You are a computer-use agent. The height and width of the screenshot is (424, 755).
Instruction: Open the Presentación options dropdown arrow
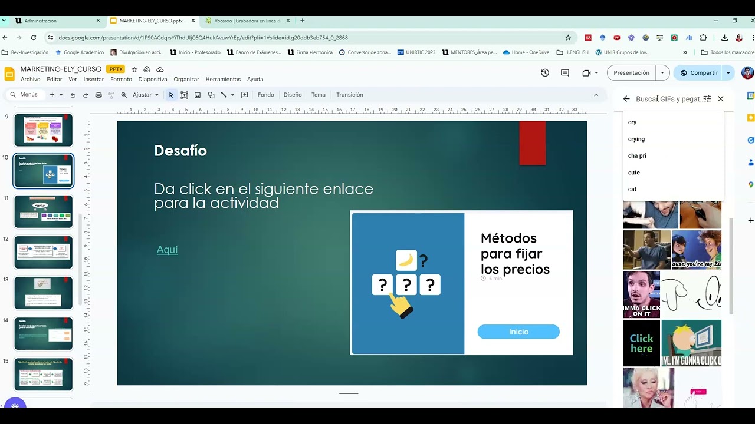click(662, 73)
